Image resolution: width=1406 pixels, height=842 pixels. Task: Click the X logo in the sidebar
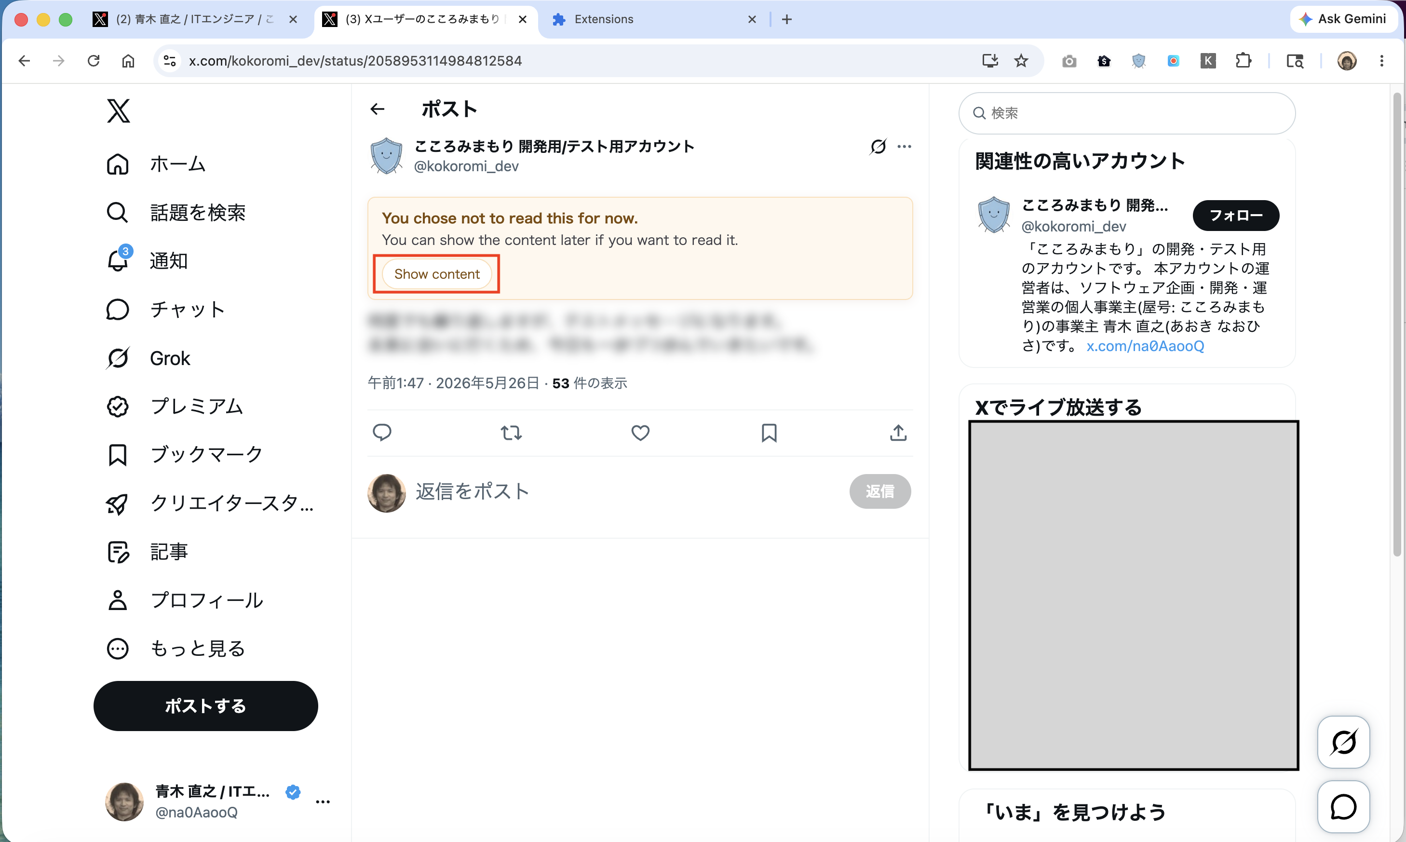click(118, 110)
